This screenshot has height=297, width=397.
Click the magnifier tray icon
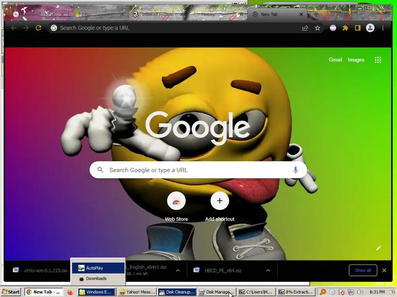323,292
